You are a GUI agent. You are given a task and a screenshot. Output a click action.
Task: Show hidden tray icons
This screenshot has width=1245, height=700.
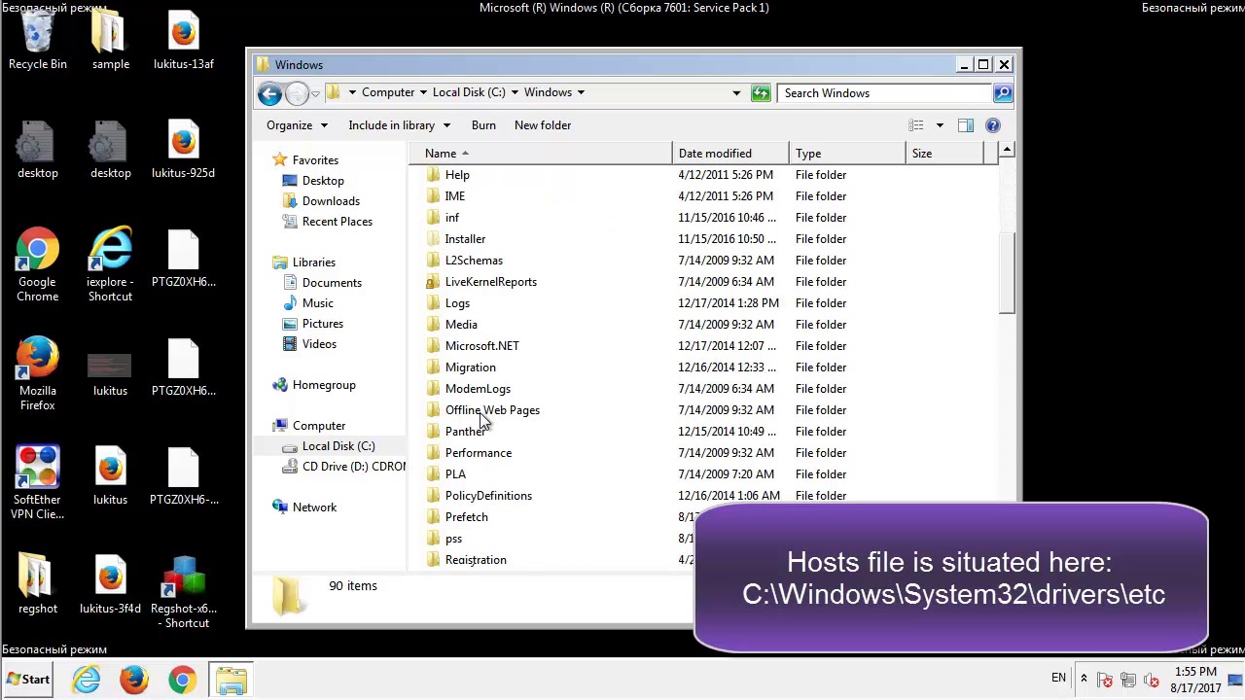click(1084, 679)
